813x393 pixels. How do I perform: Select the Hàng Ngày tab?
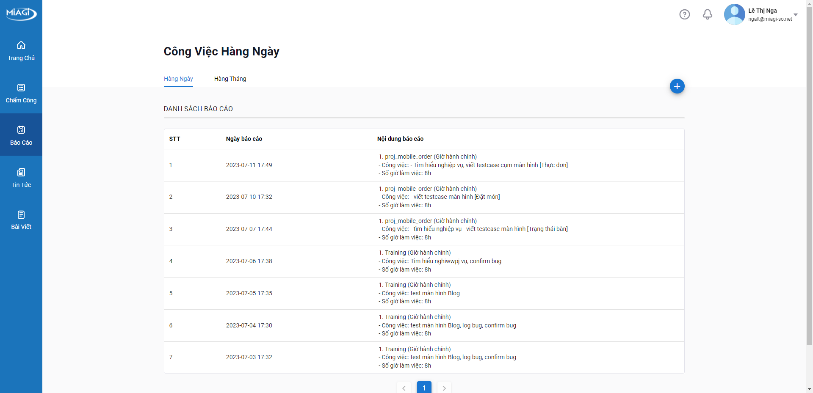coord(178,79)
